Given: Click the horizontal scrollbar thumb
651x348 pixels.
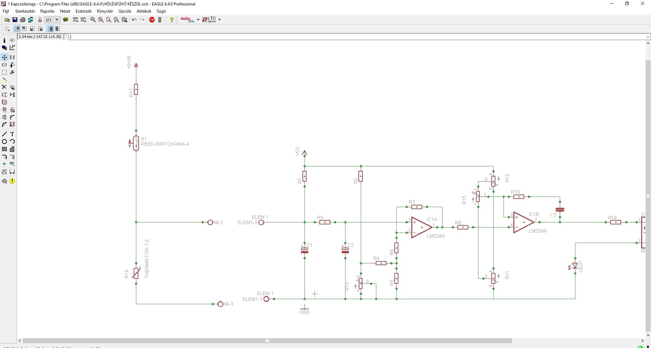Looking at the screenshot, I should click(x=267, y=341).
